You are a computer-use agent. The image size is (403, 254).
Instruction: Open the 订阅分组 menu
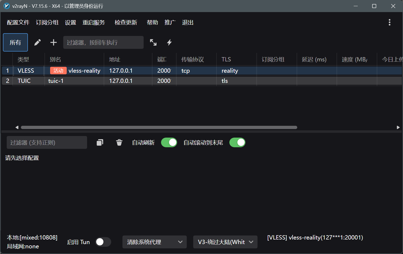click(47, 23)
